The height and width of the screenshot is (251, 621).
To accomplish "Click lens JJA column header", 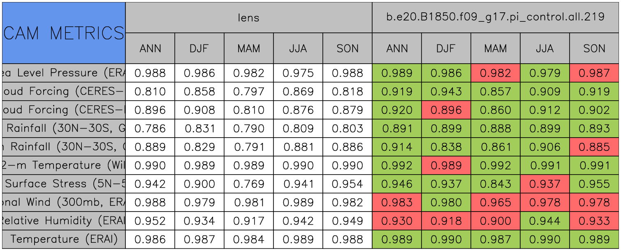I will pyautogui.click(x=298, y=48).
